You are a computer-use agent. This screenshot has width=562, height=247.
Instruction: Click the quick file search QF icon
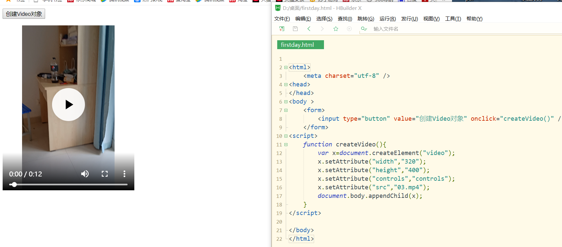364,29
